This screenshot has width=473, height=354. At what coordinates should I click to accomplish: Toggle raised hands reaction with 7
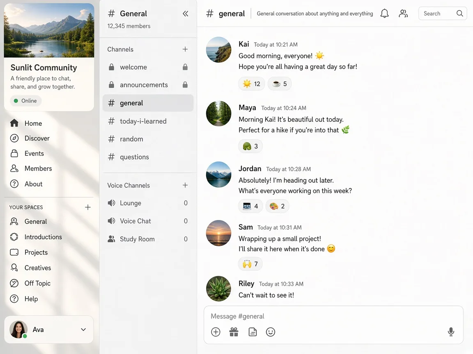250,264
